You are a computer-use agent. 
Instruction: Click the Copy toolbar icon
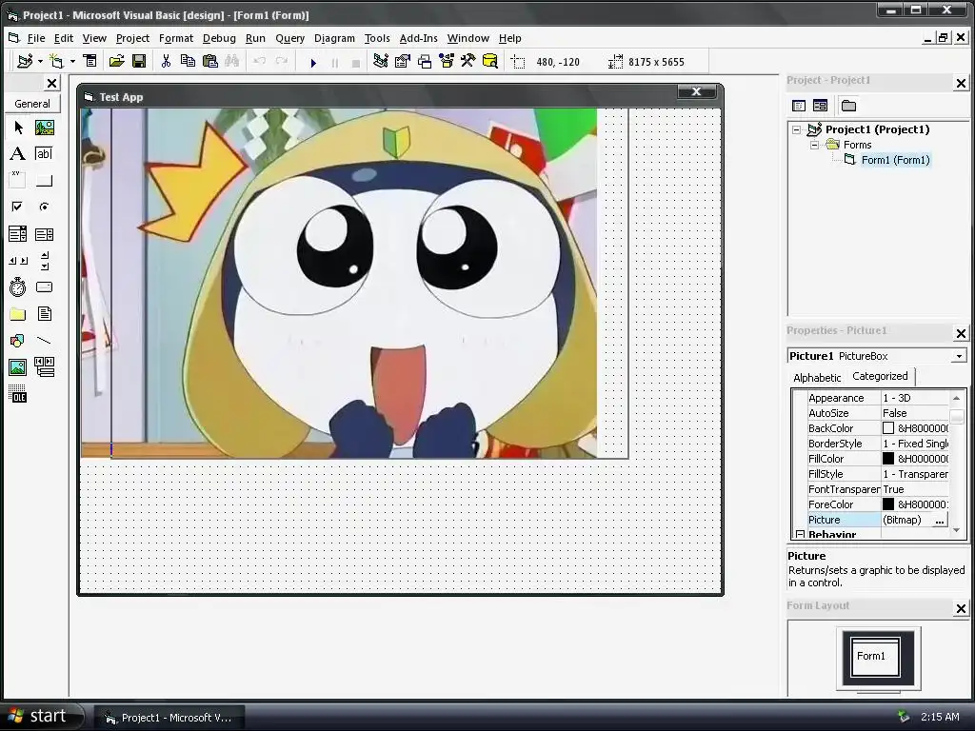(x=188, y=61)
